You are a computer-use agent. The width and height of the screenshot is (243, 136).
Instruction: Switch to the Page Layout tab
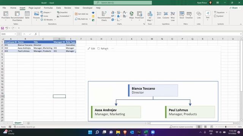(35, 8)
